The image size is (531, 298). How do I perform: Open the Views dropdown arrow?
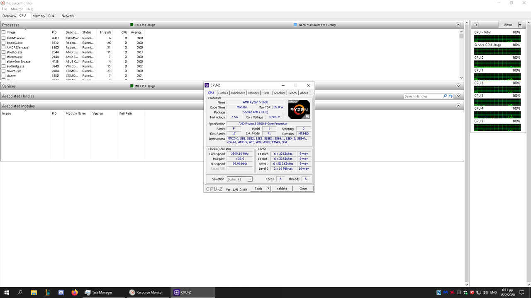point(520,25)
